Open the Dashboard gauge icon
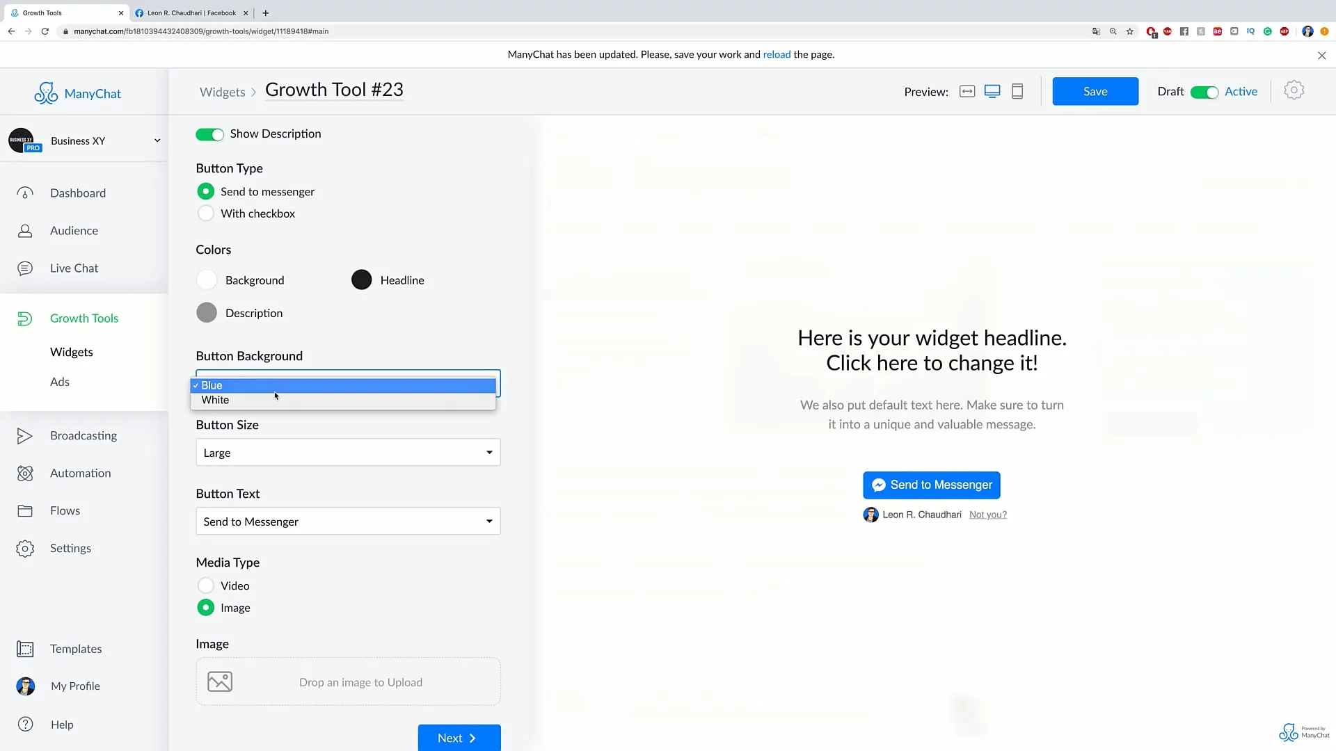1336x751 pixels. coord(25,193)
